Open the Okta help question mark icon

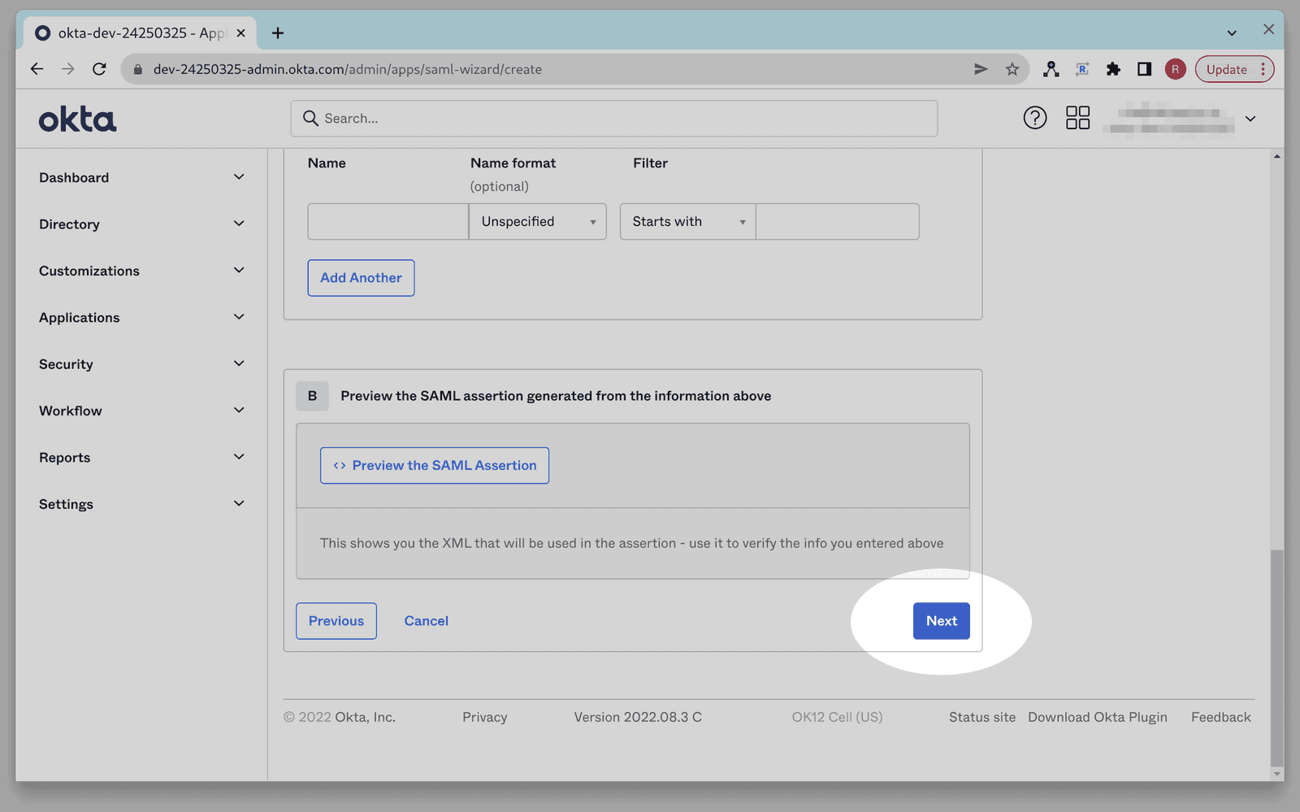tap(1034, 118)
